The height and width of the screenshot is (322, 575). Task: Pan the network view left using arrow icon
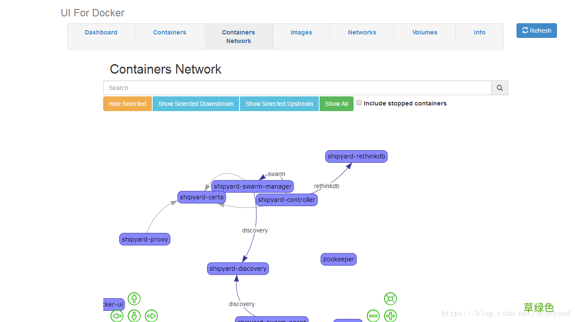117,316
